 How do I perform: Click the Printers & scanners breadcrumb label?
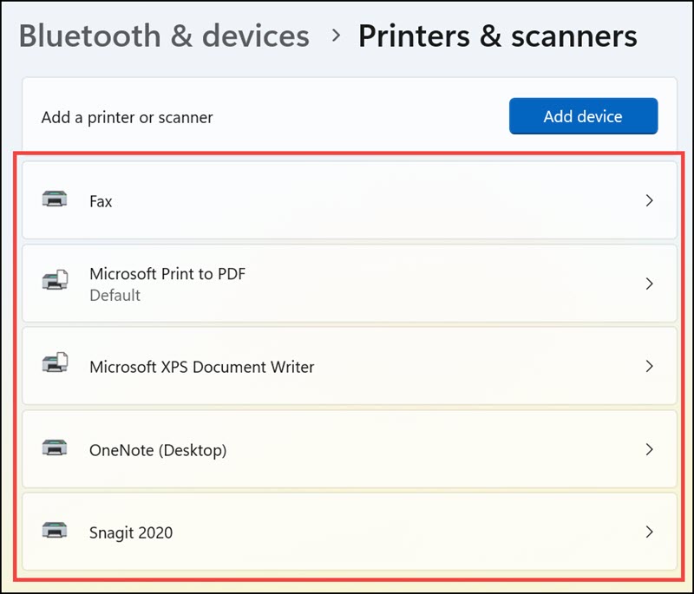[x=498, y=36]
